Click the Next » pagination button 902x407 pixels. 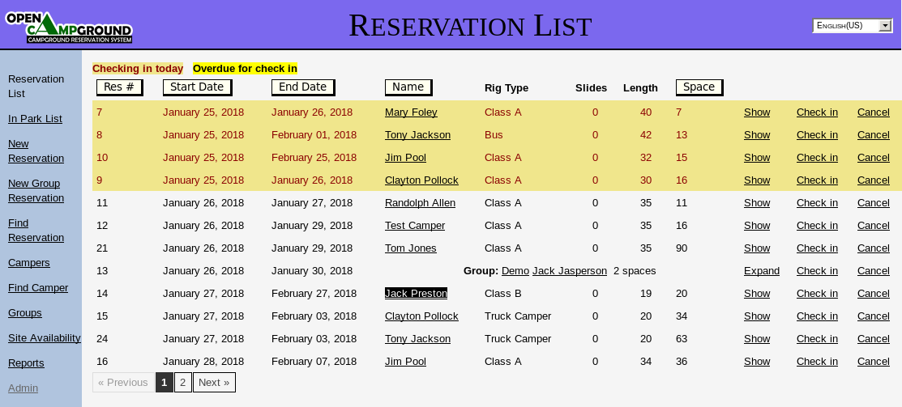click(214, 383)
